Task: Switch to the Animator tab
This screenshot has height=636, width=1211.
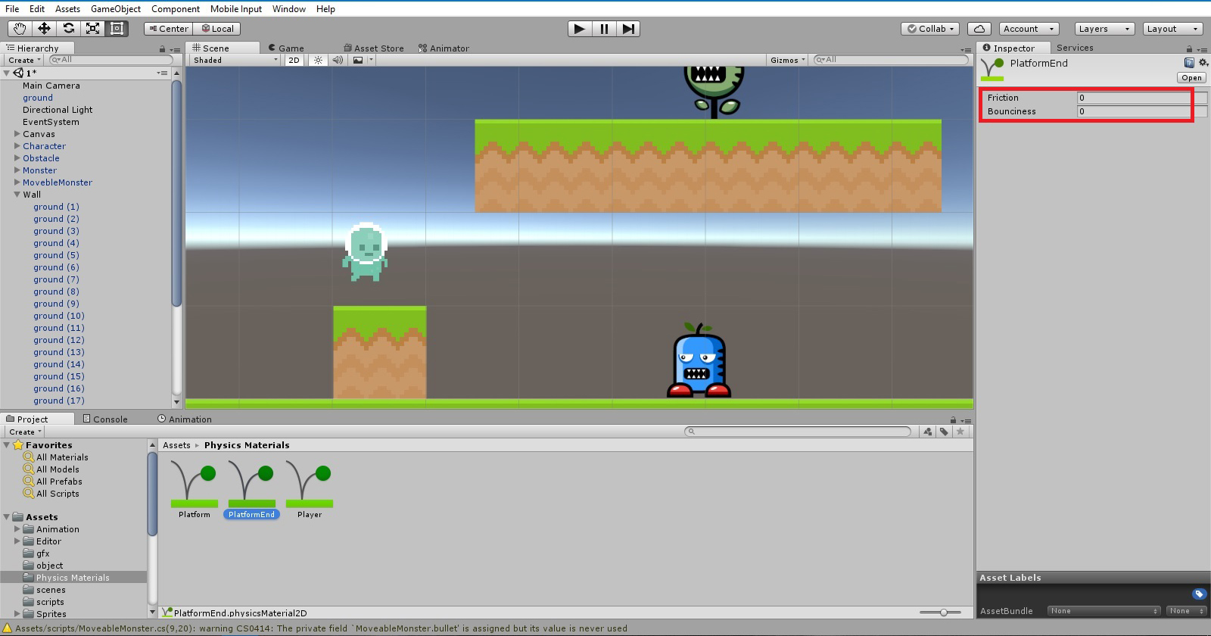Action: pyautogui.click(x=444, y=48)
